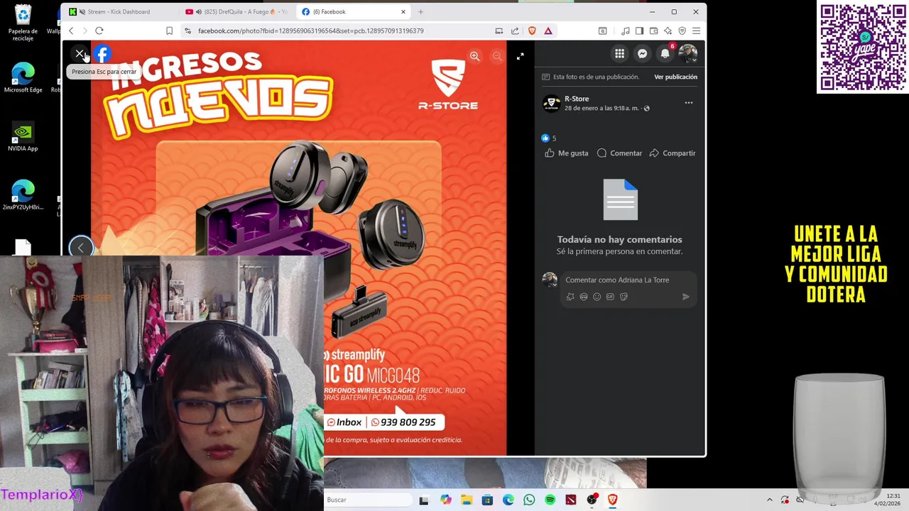Image resolution: width=909 pixels, height=511 pixels.
Task: Open Copilot from the taskbar
Action: [x=445, y=500]
